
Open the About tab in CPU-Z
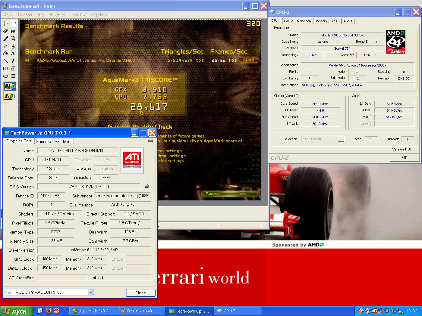tap(348, 21)
